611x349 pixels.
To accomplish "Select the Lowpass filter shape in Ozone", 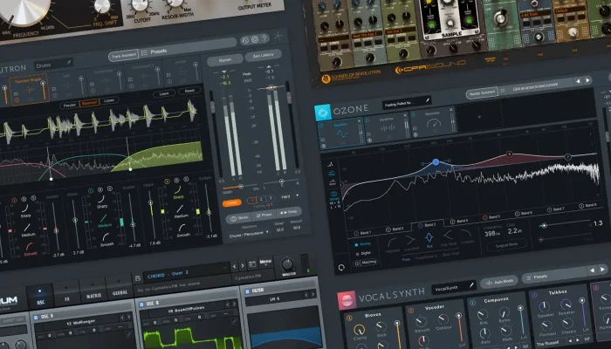I will [x=466, y=235].
